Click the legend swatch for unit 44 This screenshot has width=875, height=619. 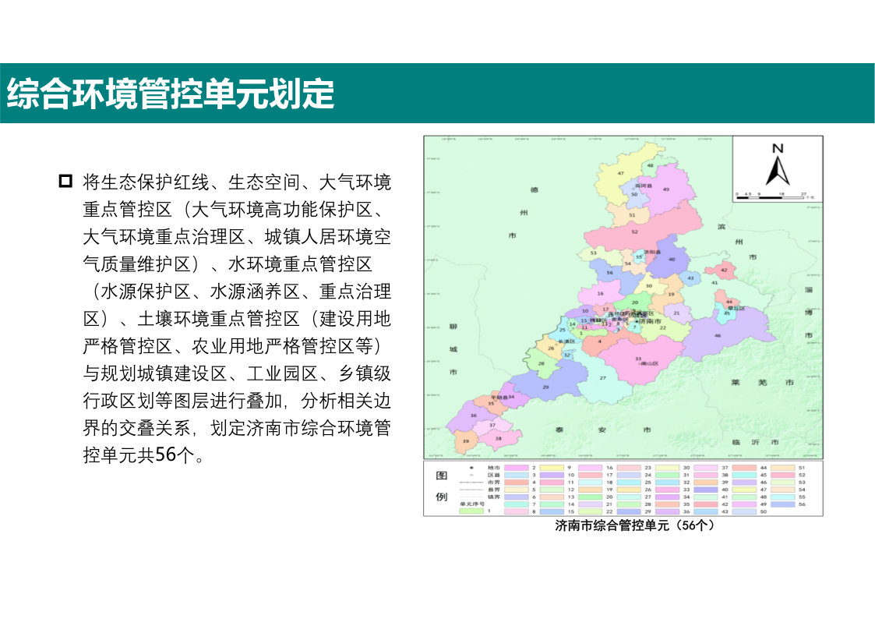pyautogui.click(x=744, y=468)
